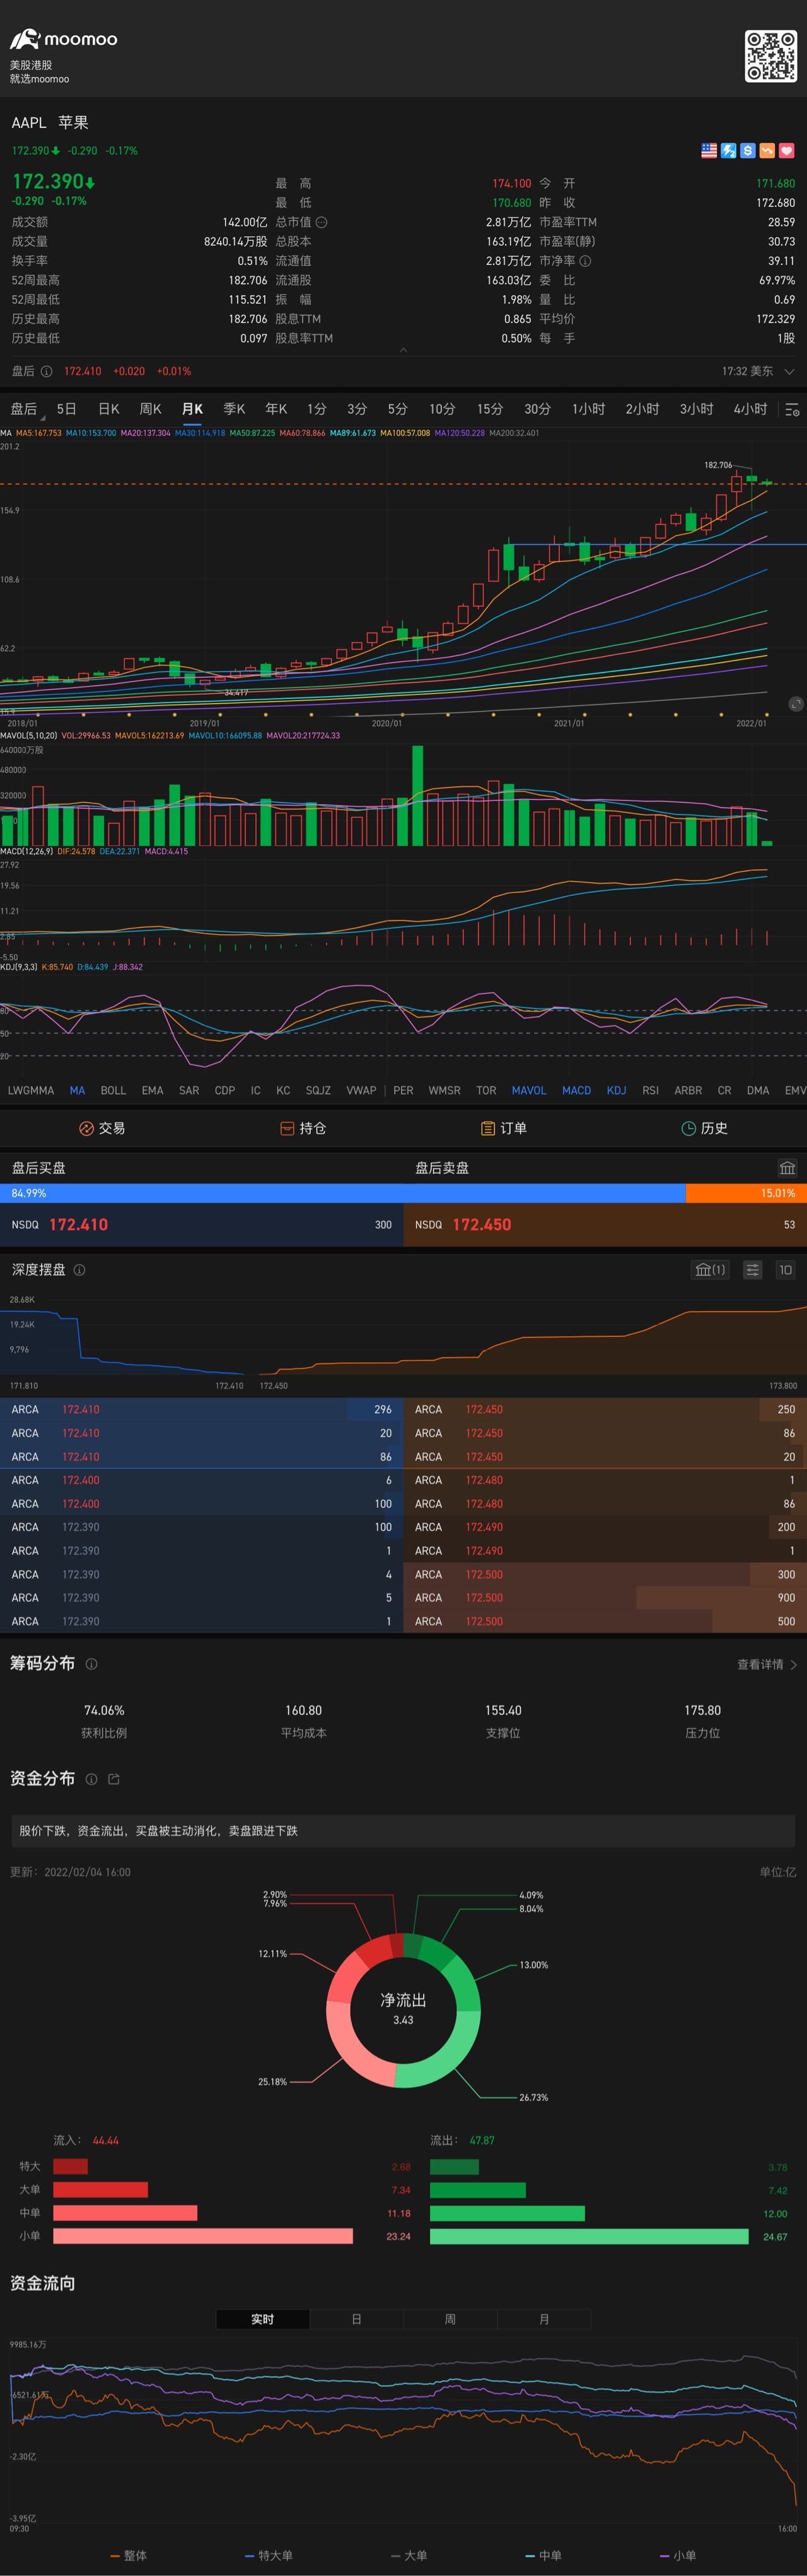This screenshot has height=2576, width=807.
Task: Open info icon next to 总市值
Action: pos(322,222)
